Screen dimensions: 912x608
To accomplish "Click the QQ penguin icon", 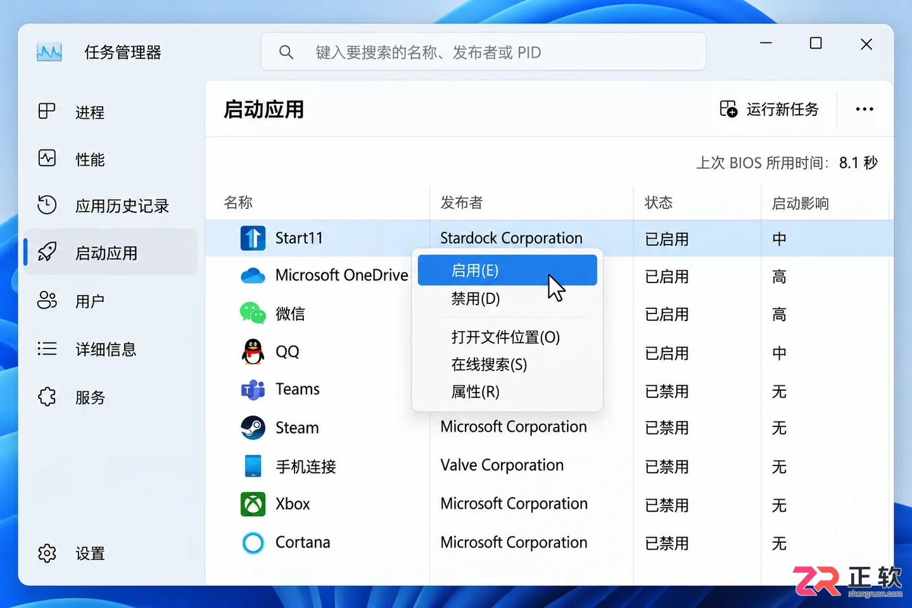I will point(253,351).
